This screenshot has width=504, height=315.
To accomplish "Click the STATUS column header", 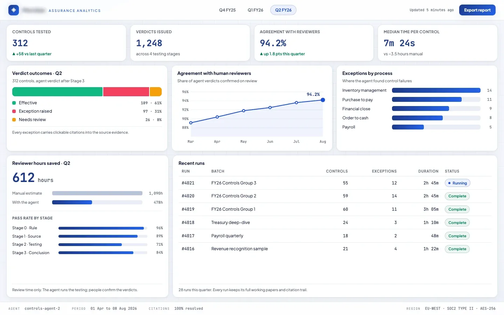I will click(452, 171).
